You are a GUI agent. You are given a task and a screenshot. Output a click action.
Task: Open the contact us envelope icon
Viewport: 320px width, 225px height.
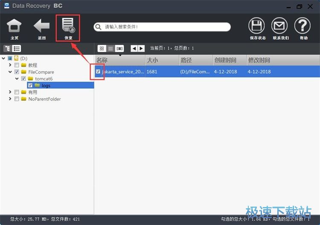click(x=279, y=26)
